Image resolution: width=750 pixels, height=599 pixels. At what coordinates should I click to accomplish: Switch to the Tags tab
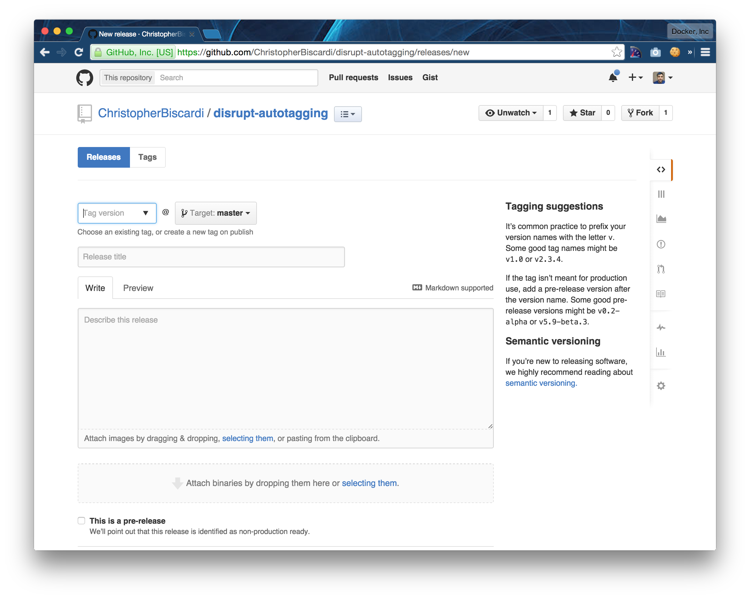click(148, 157)
